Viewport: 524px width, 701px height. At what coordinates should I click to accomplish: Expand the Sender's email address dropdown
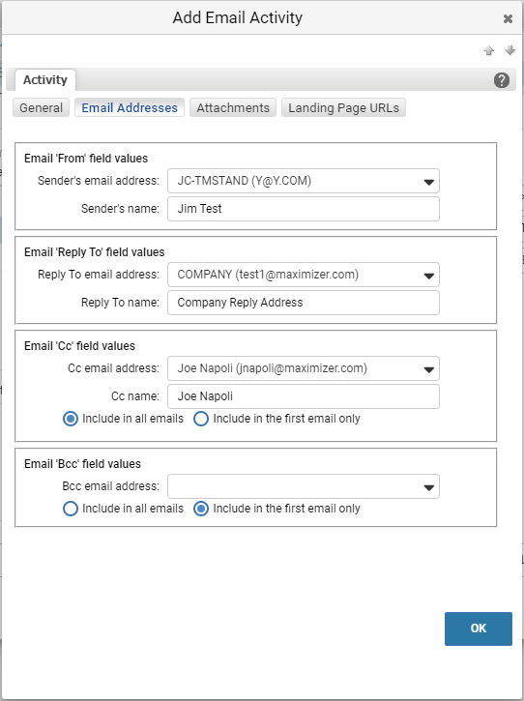[304, 181]
